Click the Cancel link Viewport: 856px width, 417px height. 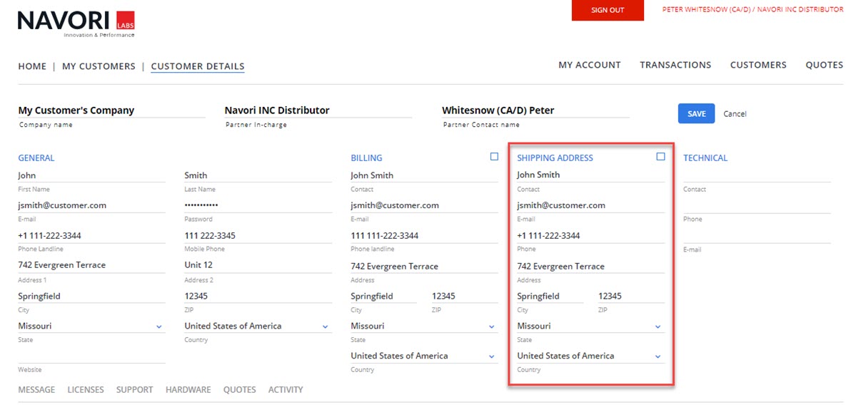tap(735, 114)
